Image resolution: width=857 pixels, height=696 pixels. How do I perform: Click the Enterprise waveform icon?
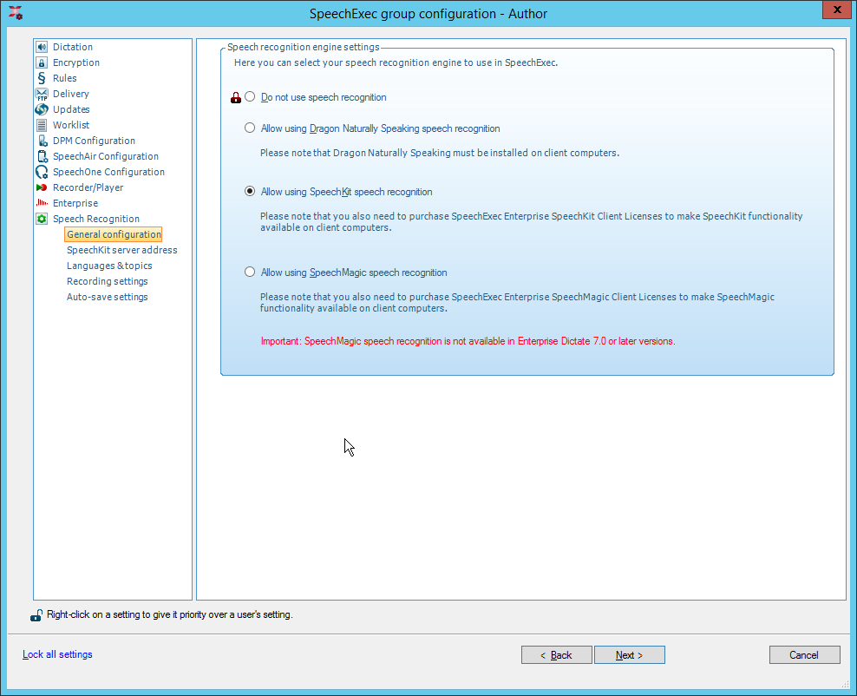click(x=42, y=203)
